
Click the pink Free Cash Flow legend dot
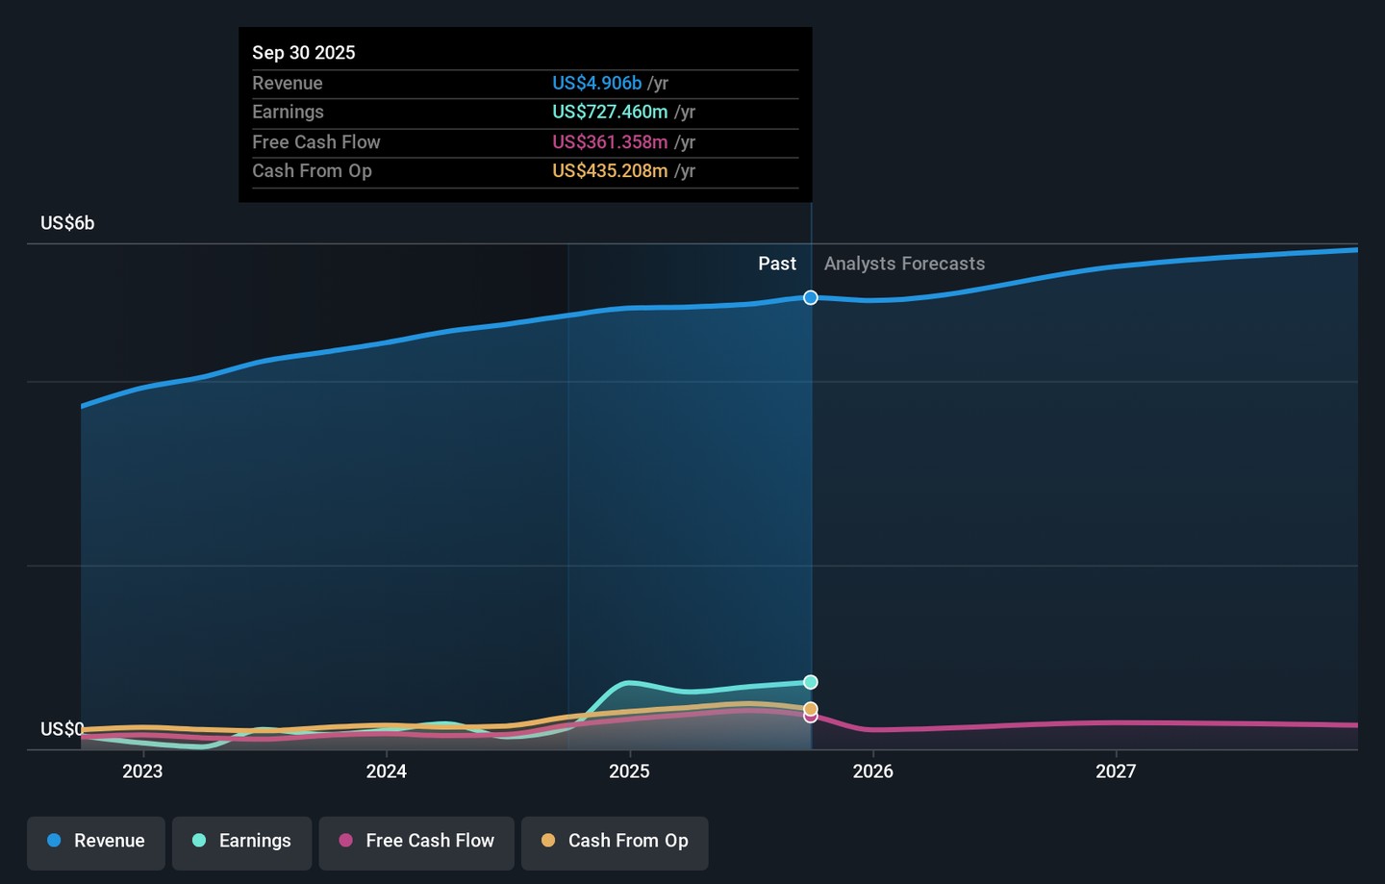click(x=345, y=841)
